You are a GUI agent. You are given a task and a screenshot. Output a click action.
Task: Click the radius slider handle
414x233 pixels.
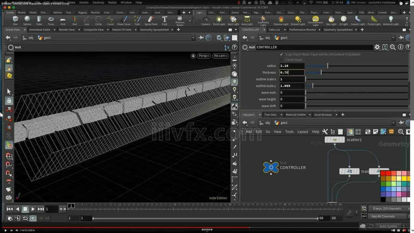(328, 66)
